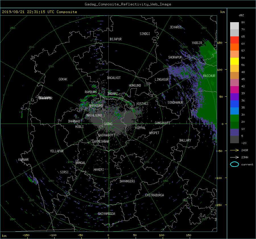Click the RAICHUR city label
This screenshot has height=239, width=256.
point(209,76)
